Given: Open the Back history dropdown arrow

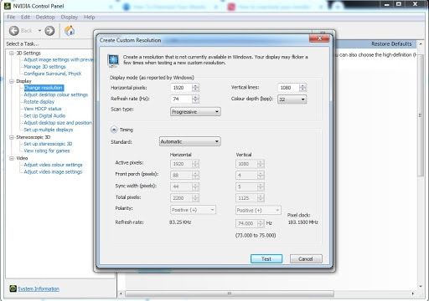Looking at the screenshot, I should pos(39,31).
